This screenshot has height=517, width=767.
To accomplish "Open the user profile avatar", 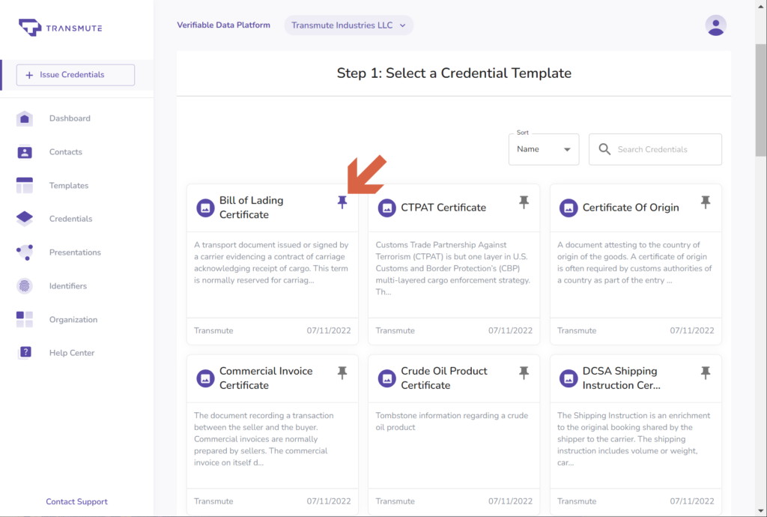I will tap(715, 25).
